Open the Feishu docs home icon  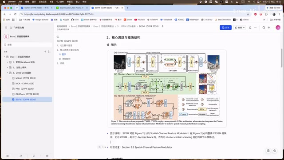(11, 28)
